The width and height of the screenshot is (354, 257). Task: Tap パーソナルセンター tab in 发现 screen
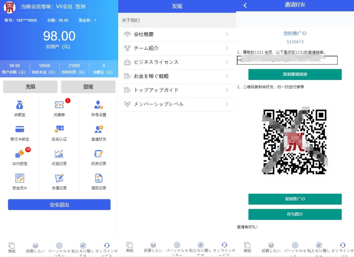coord(177,249)
